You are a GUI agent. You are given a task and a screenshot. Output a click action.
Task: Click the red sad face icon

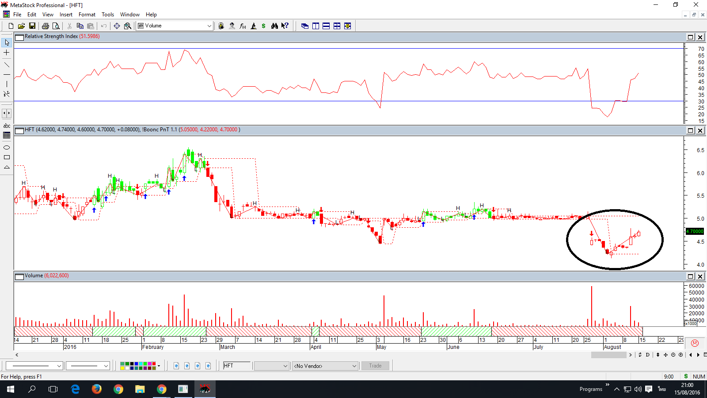695,343
